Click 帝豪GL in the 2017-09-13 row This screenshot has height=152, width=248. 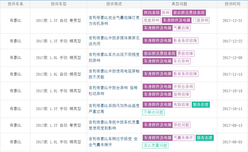click(16, 126)
